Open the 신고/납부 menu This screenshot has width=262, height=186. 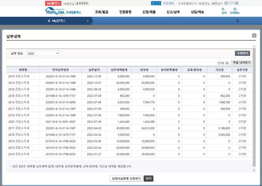pos(173,12)
